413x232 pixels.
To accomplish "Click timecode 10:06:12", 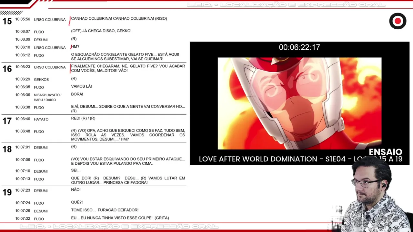I will [23, 55].
